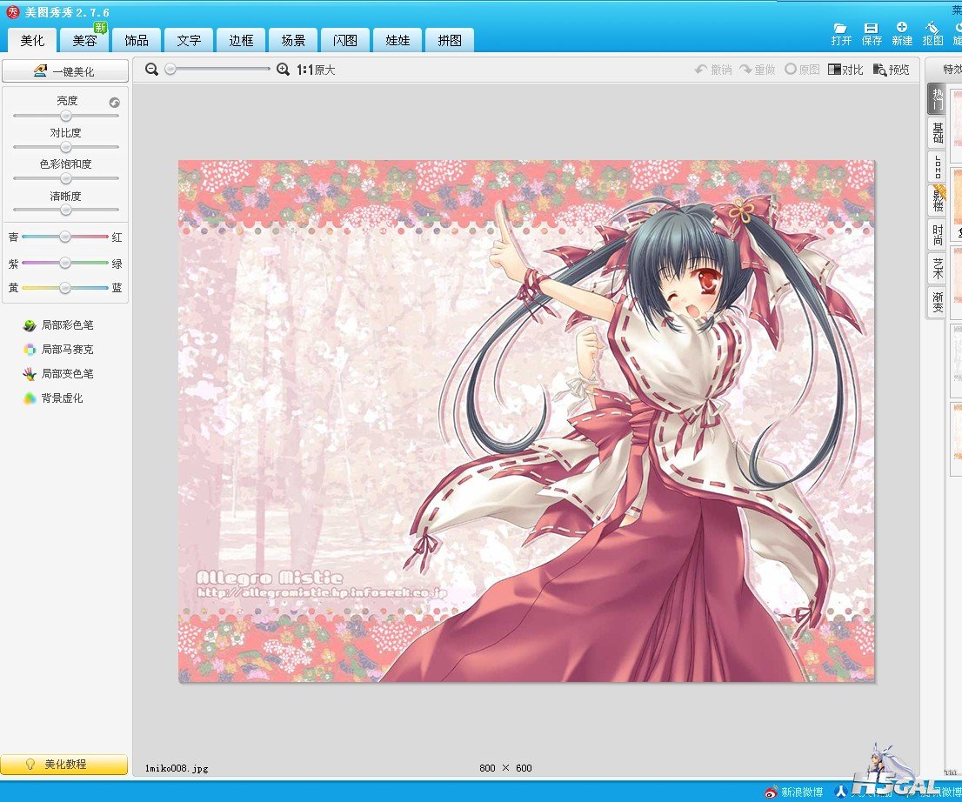962x802 pixels.
Task: Click the zoom in magnifier icon
Action: click(283, 70)
